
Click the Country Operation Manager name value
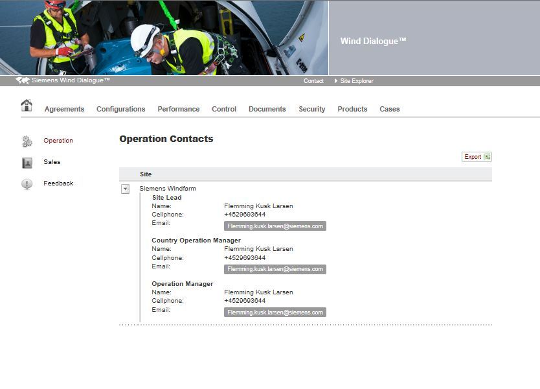pyautogui.click(x=258, y=249)
